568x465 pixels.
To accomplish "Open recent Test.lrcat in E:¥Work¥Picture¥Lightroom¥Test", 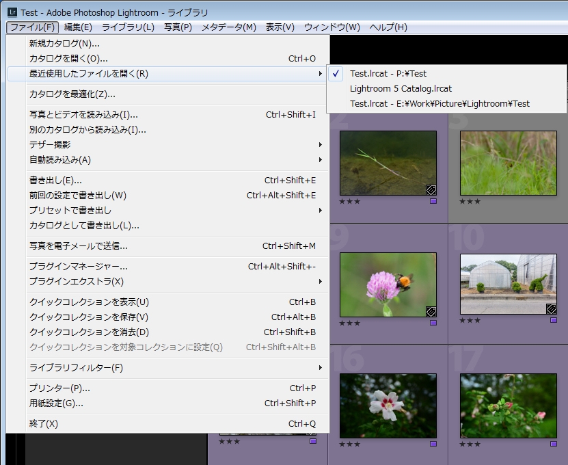I will (446, 104).
